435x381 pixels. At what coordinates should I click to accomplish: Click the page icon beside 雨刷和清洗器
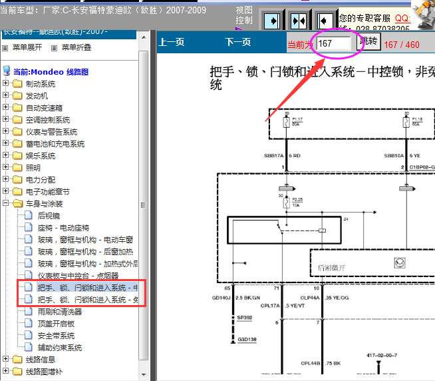tap(29, 311)
